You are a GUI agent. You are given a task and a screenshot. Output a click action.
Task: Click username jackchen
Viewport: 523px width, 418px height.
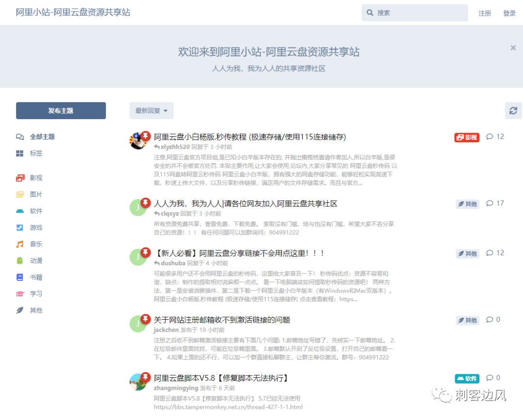[x=166, y=329]
